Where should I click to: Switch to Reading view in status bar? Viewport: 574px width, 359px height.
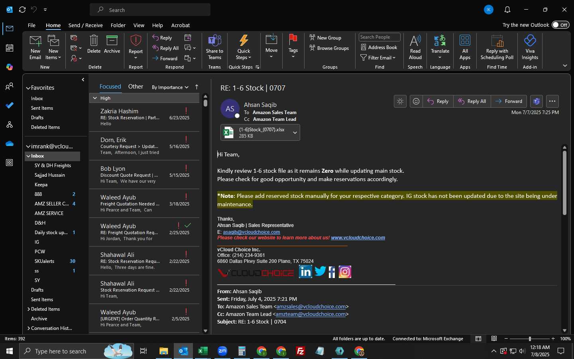point(494,339)
